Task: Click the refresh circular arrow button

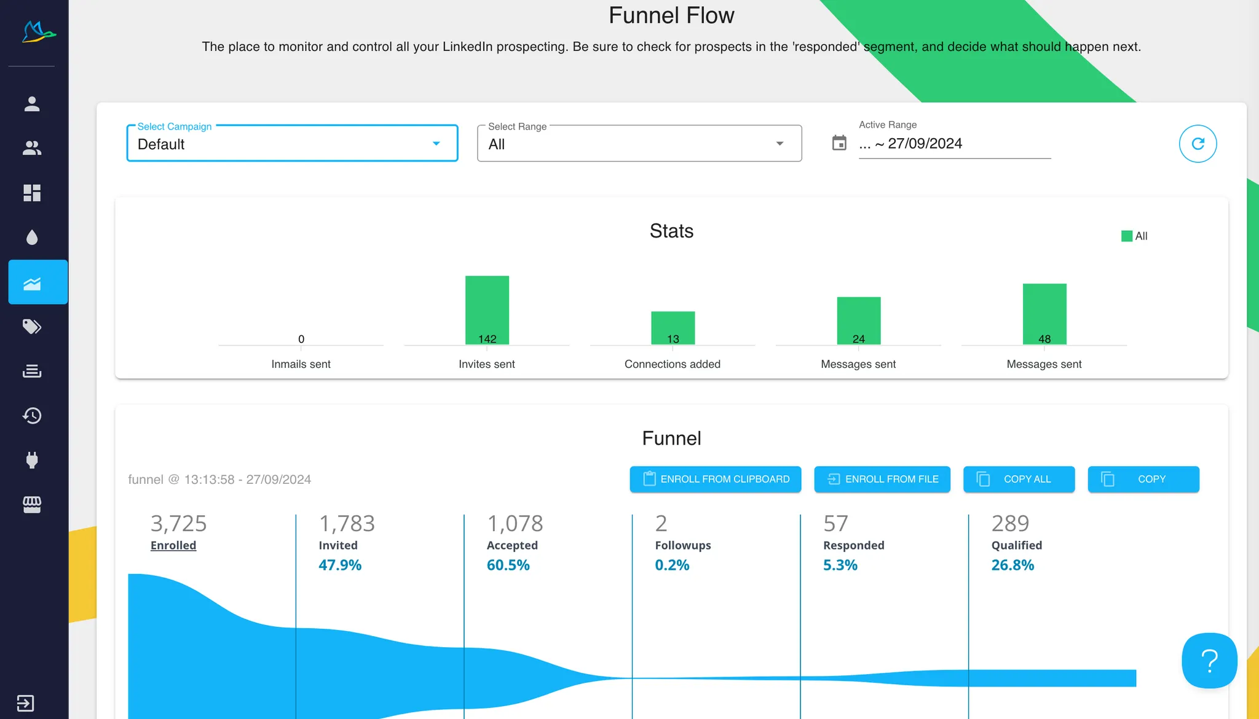Action: [1197, 144]
